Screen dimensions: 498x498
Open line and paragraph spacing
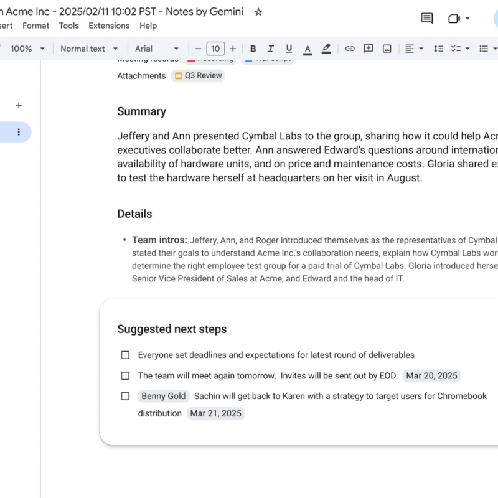[438, 49]
